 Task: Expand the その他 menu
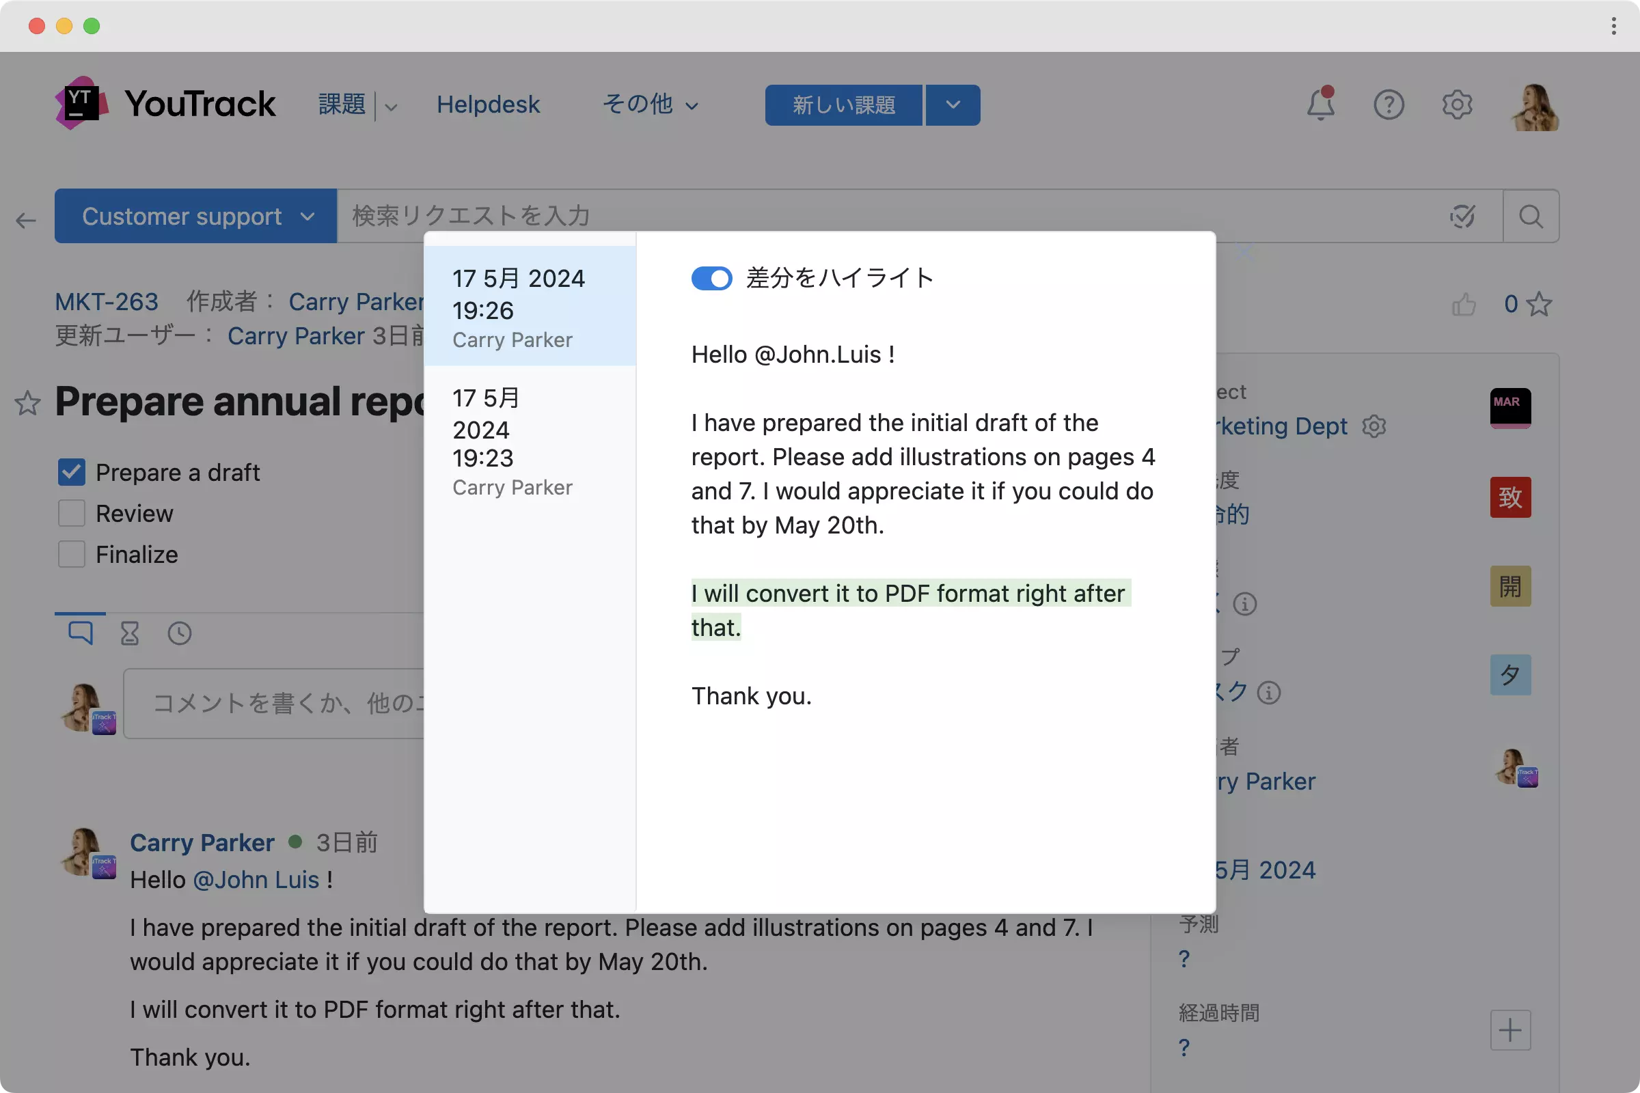650,105
